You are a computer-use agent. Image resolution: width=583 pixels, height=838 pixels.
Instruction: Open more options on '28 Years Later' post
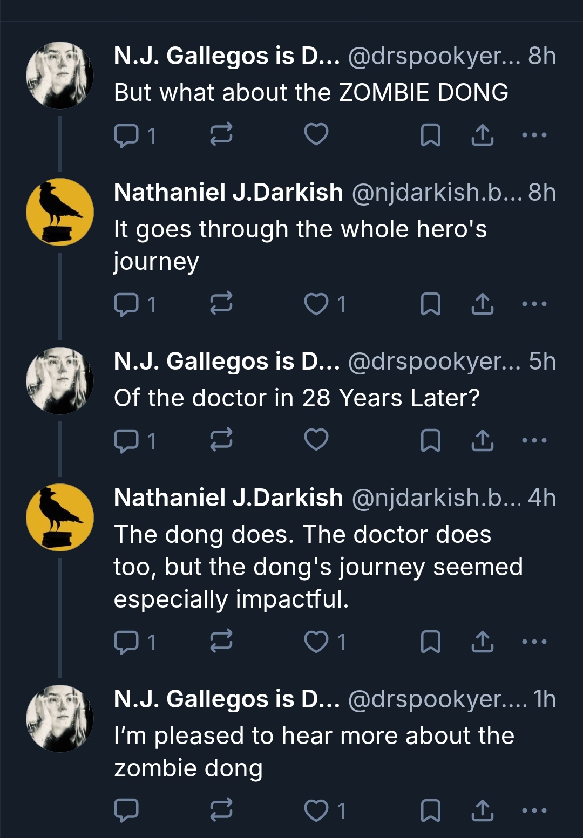[534, 440]
